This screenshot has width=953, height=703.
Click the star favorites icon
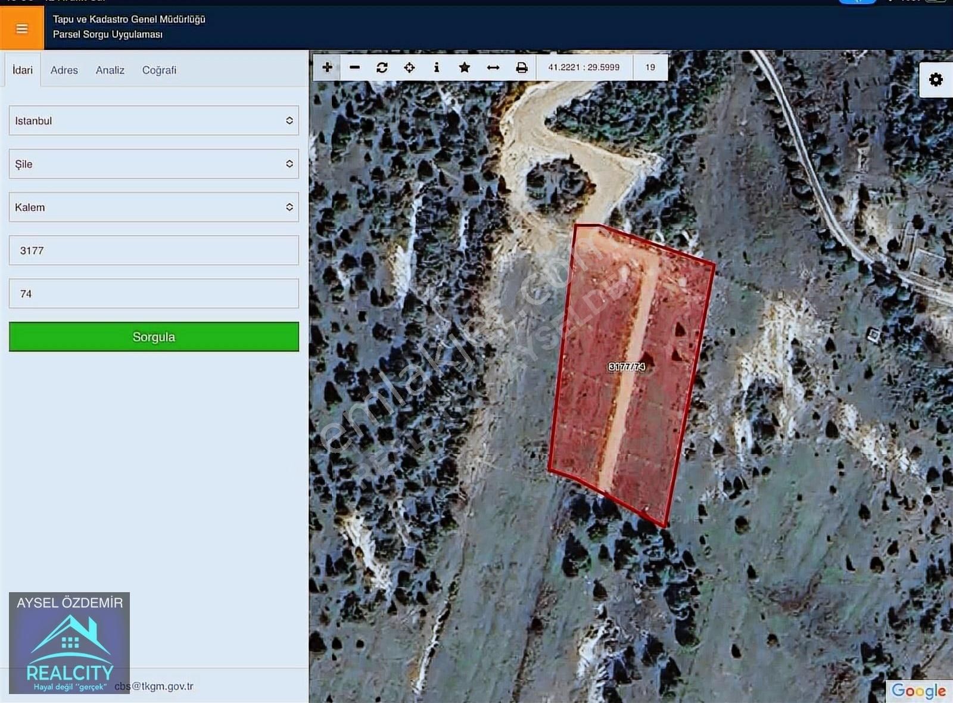click(x=465, y=67)
